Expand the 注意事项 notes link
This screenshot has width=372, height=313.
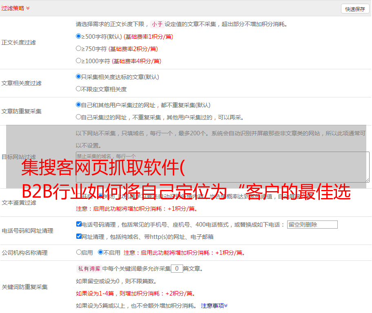(x=214, y=305)
